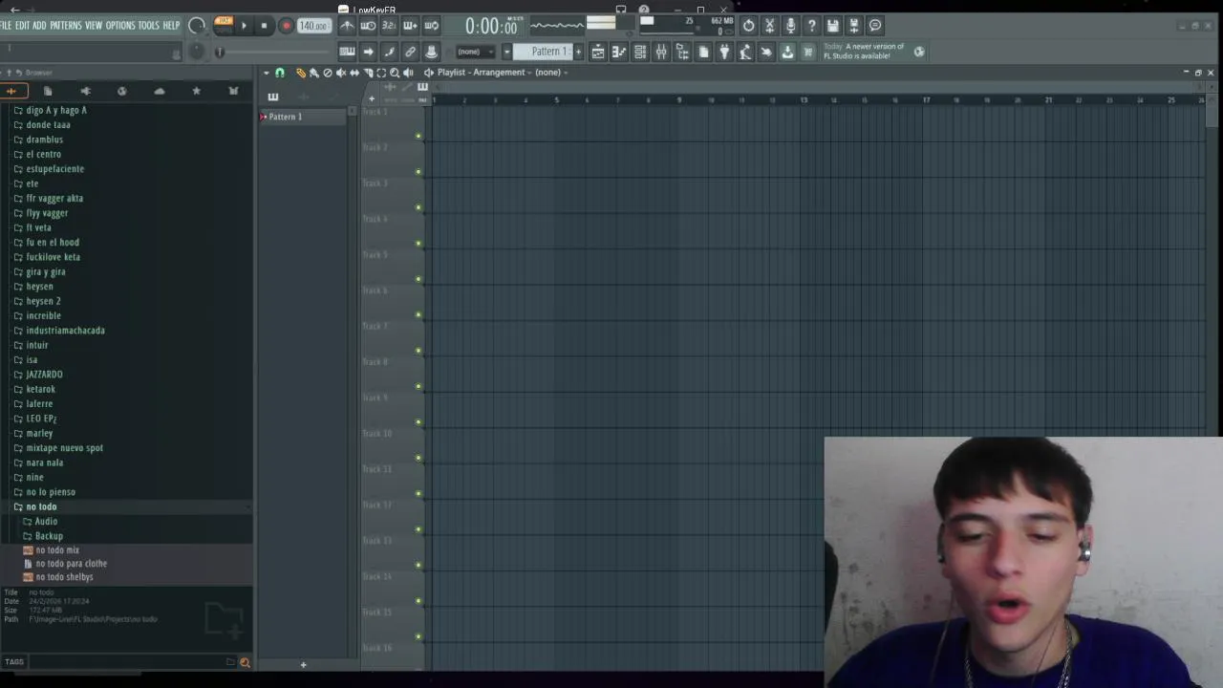Screen dimensions: 1223x688
Task: Start playback with the play button
Action: (x=244, y=26)
